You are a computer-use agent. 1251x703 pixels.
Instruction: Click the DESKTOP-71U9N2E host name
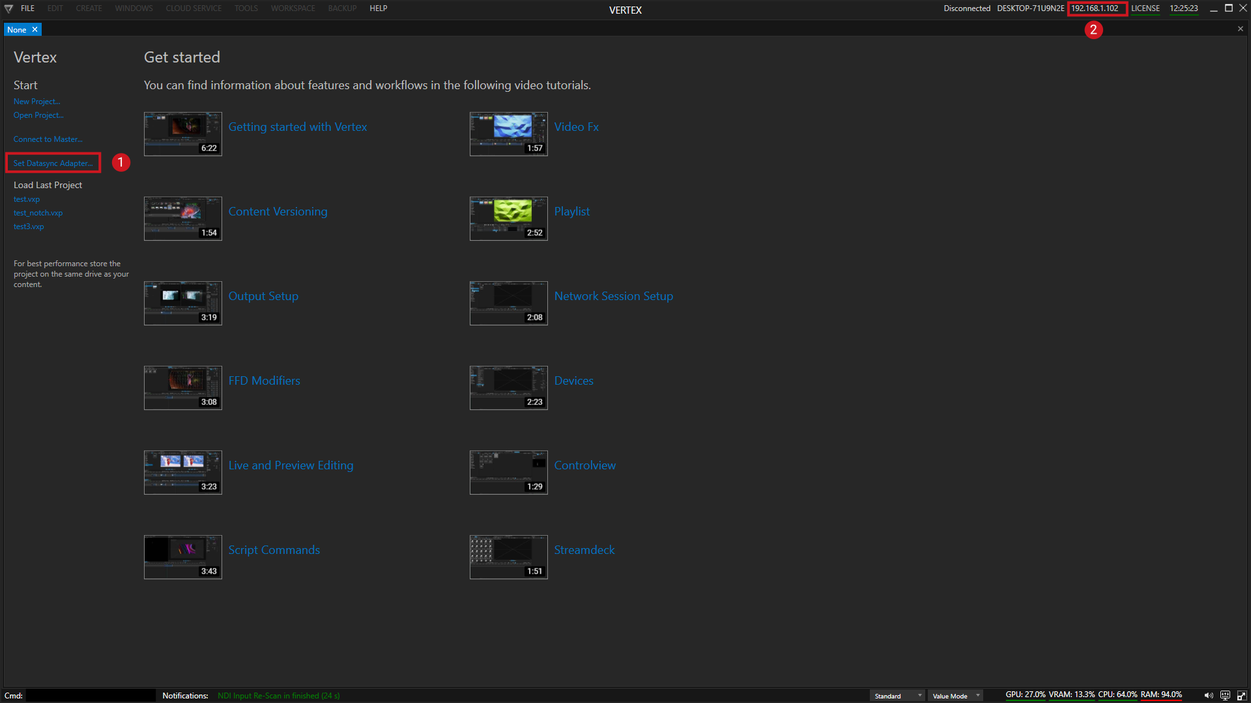click(x=1030, y=8)
